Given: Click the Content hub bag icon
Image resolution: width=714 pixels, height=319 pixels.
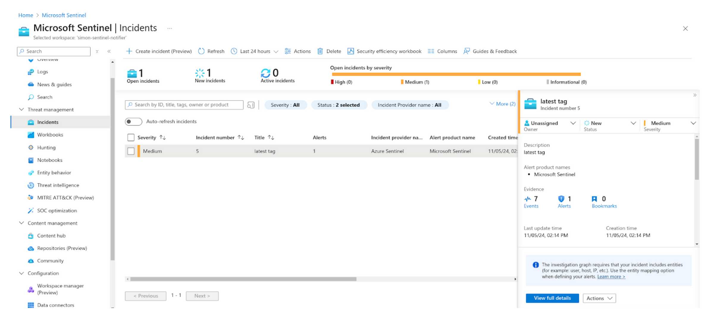Looking at the screenshot, I should 31,236.
